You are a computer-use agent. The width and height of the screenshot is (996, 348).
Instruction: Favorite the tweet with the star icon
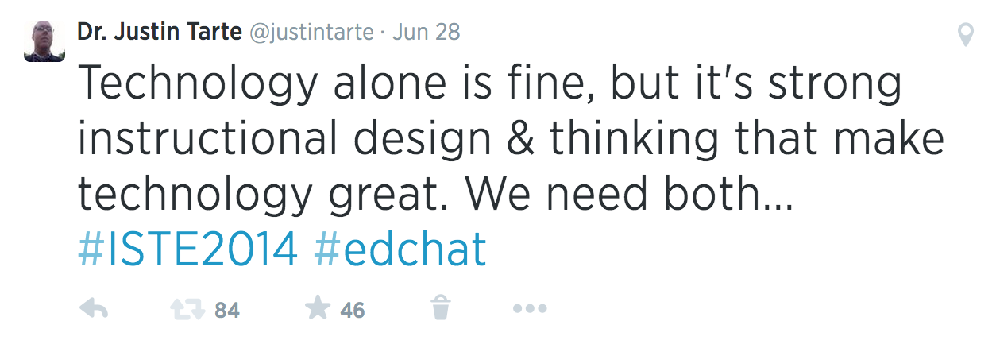[x=318, y=308]
